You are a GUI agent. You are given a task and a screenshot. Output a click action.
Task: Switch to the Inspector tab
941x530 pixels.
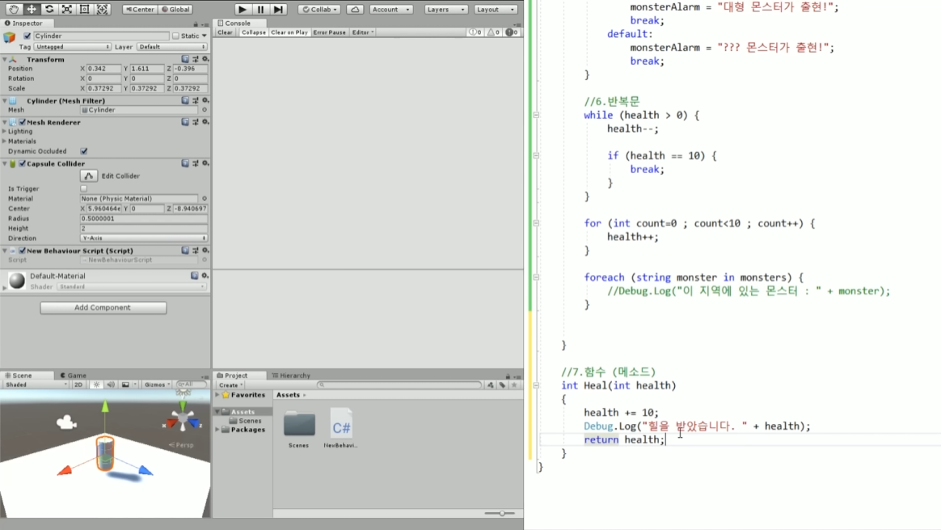tap(23, 23)
